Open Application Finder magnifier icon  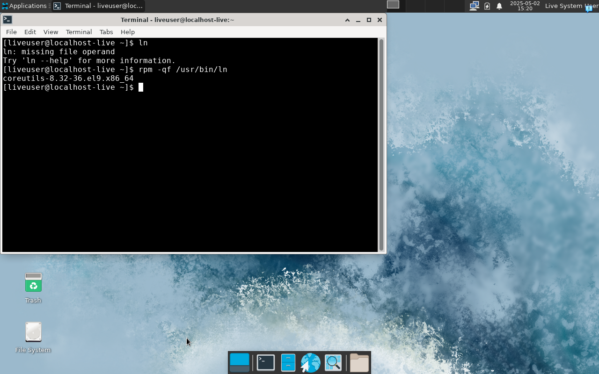click(333, 363)
